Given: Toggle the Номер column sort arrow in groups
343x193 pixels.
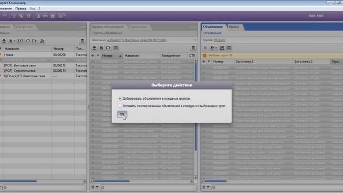Looking at the screenshot, I should coord(120,56).
